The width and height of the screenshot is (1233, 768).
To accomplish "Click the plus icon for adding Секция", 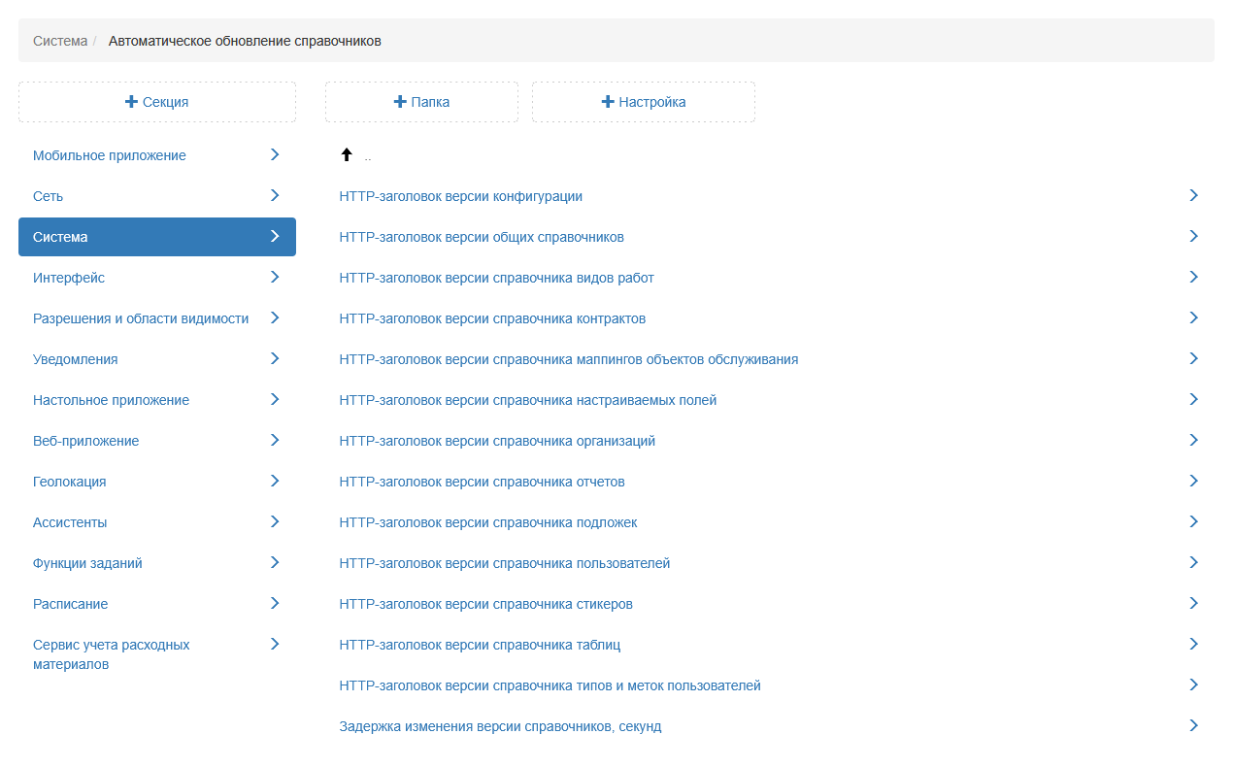I will 131,102.
